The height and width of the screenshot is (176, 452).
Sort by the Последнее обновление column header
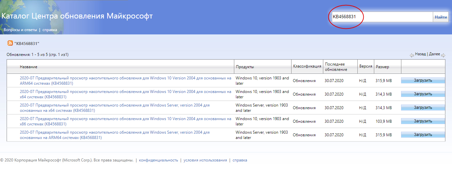click(336, 66)
